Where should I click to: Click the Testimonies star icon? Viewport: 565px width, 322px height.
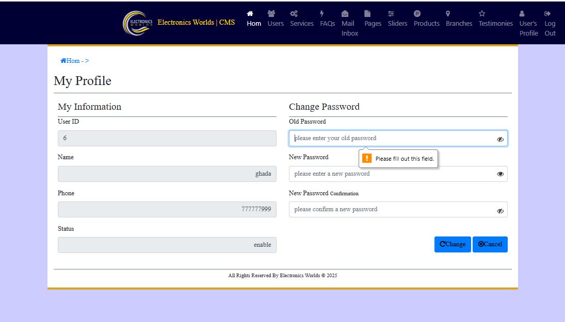click(482, 14)
